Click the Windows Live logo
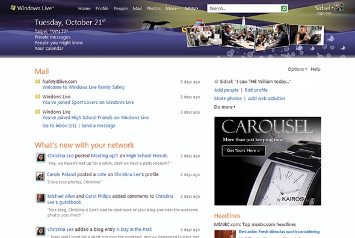The image size is (355, 238). [x=32, y=8]
